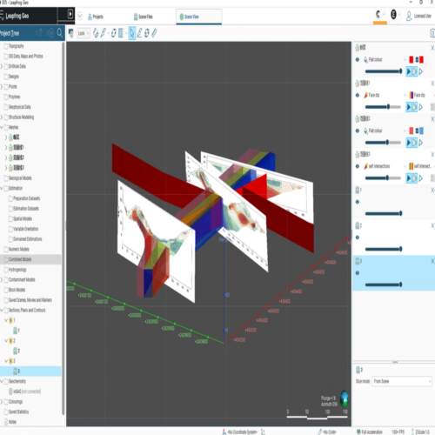435x435 pixels.
Task: Click the coordinate system icon in status bar
Action: point(224,432)
